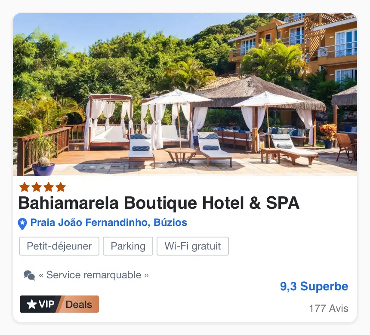370x335 pixels.
Task: Click the Service remarquable review quote
Action: (94, 275)
